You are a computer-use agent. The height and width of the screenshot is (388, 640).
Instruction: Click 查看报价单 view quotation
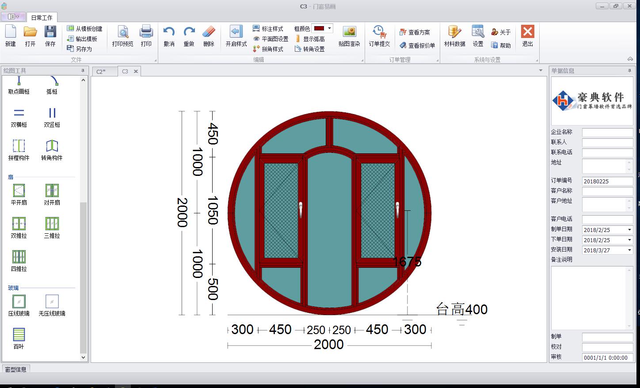pos(417,46)
